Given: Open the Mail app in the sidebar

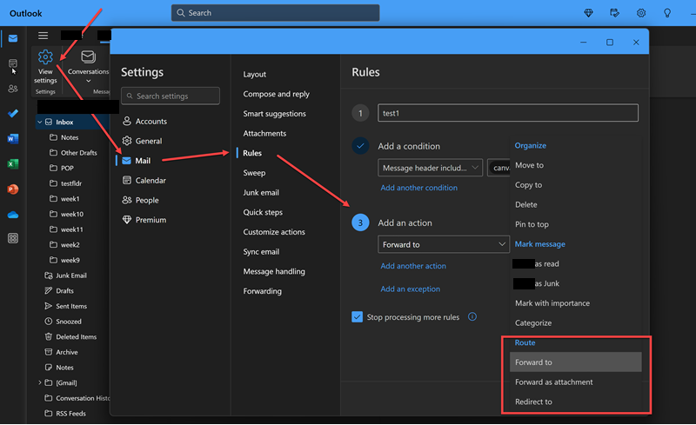Looking at the screenshot, I should coord(13,38).
